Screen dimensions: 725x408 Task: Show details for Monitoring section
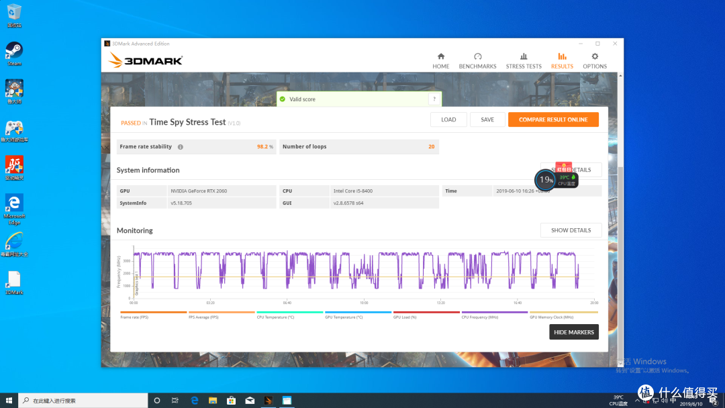(x=571, y=230)
